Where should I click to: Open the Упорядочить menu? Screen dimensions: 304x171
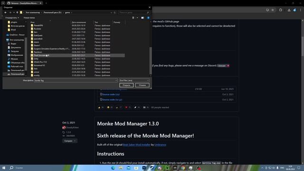12,18
